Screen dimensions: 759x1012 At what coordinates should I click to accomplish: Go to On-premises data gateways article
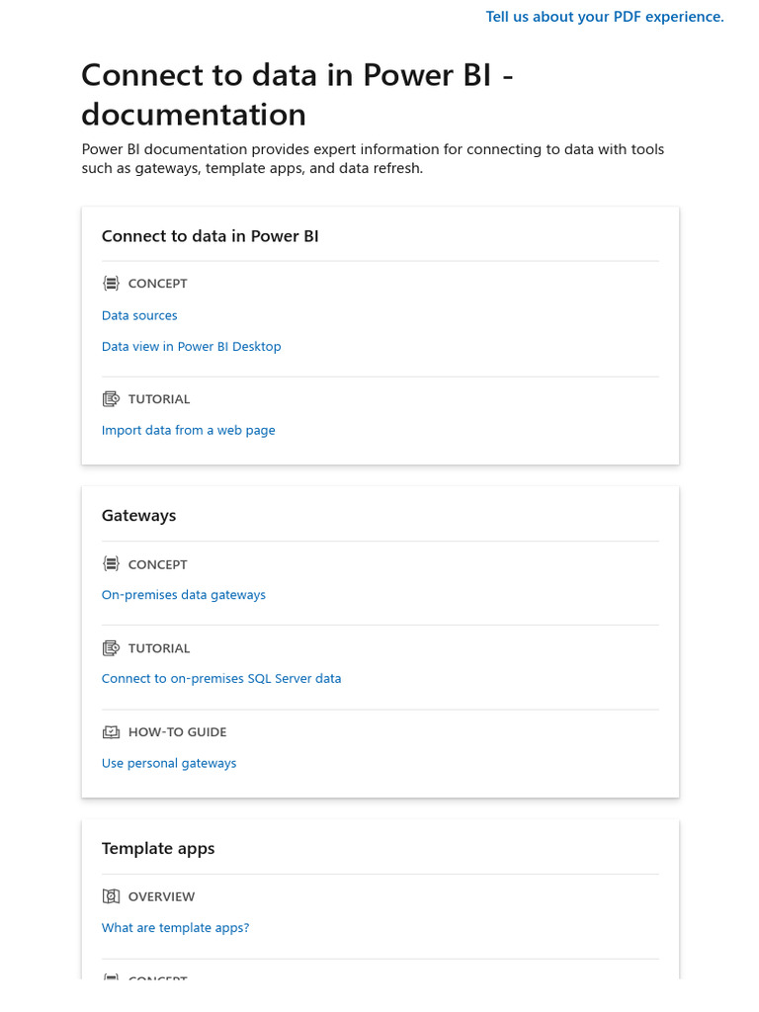tap(183, 595)
